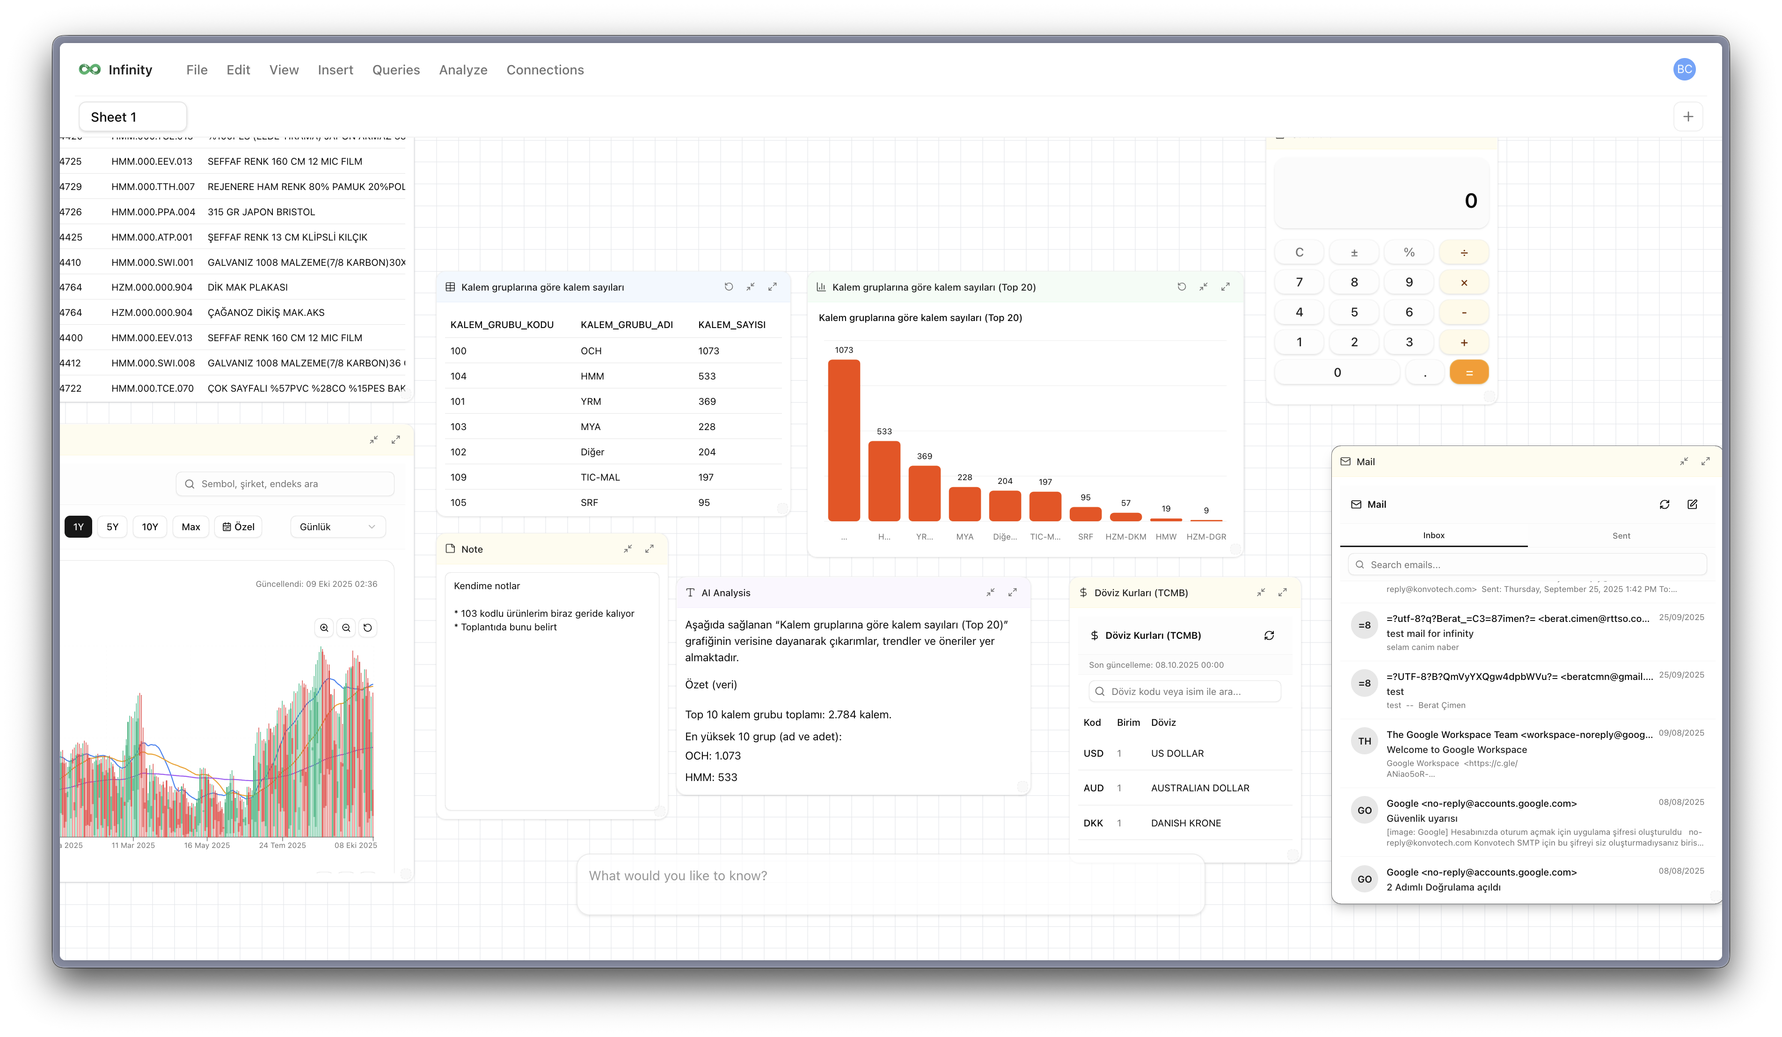Open the BC user avatar menu

point(1684,69)
